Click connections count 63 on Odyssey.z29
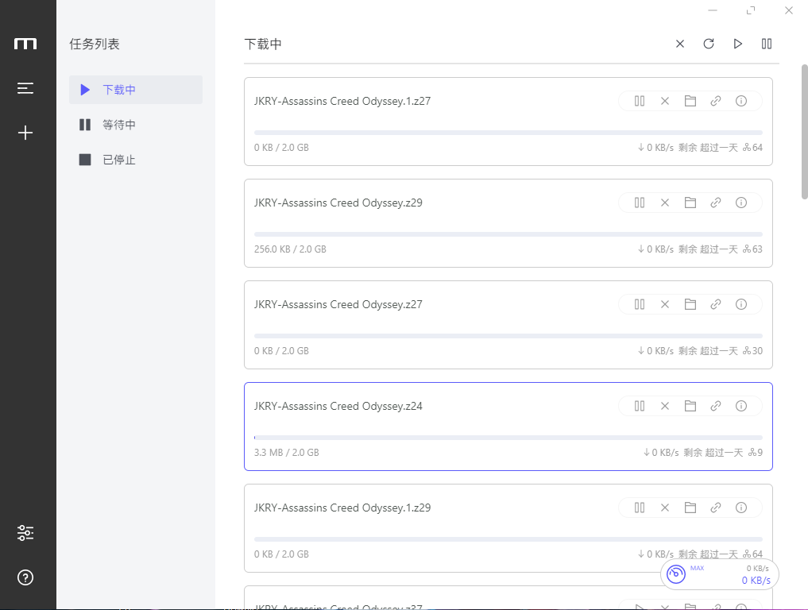This screenshot has width=808, height=610. click(752, 249)
